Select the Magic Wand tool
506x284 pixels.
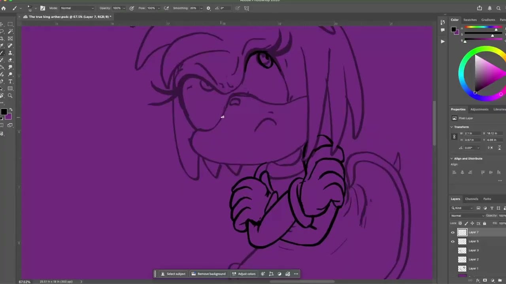pyautogui.click(x=10, y=31)
